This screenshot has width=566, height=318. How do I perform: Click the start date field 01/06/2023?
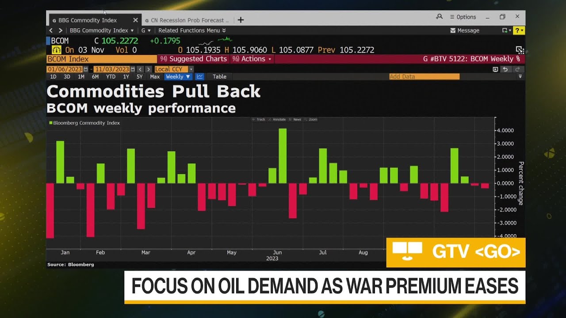65,69
